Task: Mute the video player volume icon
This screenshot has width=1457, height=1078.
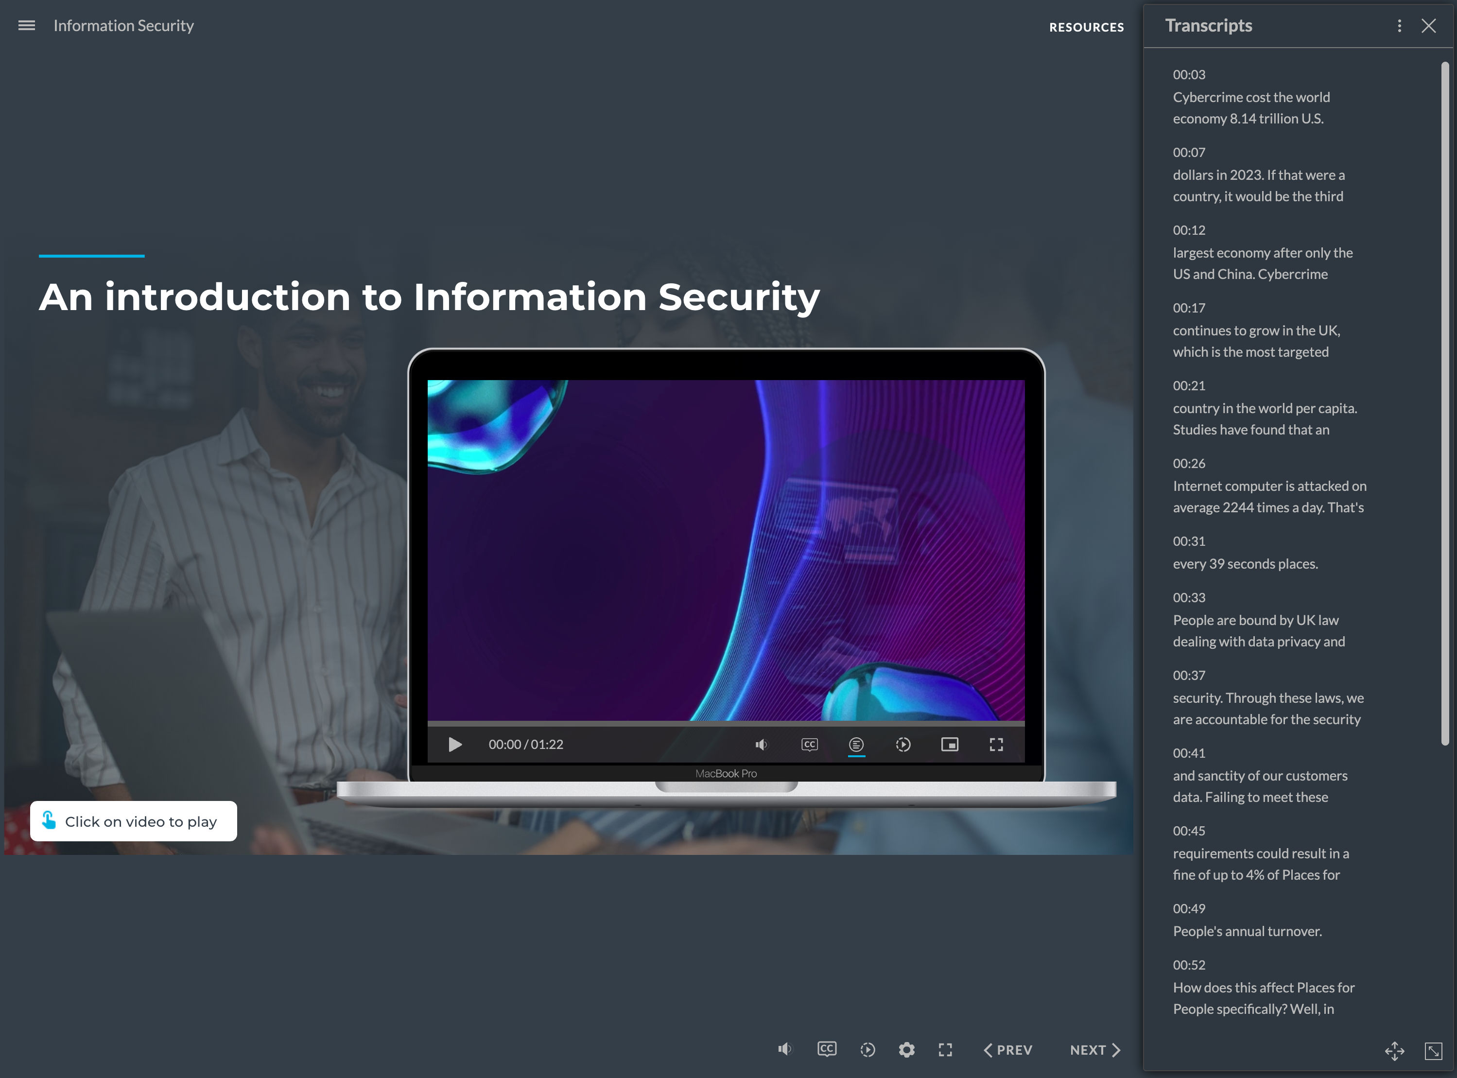Action: [762, 745]
